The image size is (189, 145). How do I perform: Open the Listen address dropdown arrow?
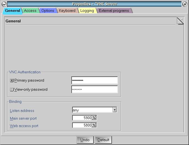click(115, 110)
